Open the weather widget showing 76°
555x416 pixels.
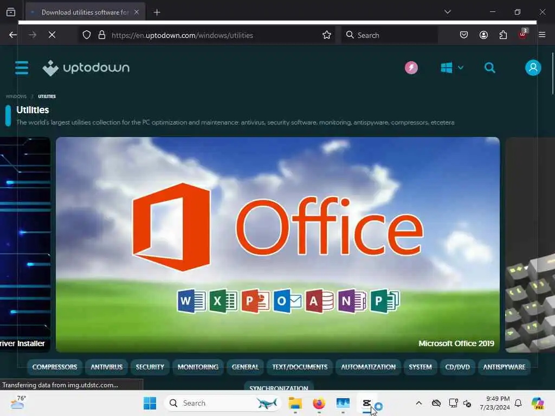(x=18, y=403)
